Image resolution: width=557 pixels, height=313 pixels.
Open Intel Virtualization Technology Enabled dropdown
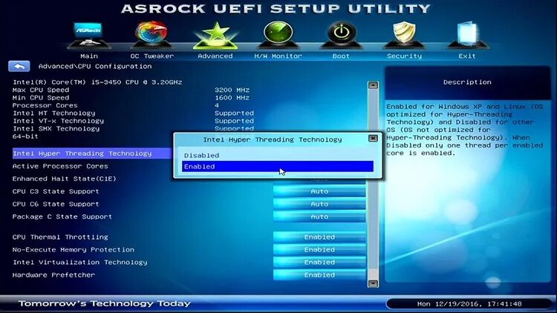[319, 263]
